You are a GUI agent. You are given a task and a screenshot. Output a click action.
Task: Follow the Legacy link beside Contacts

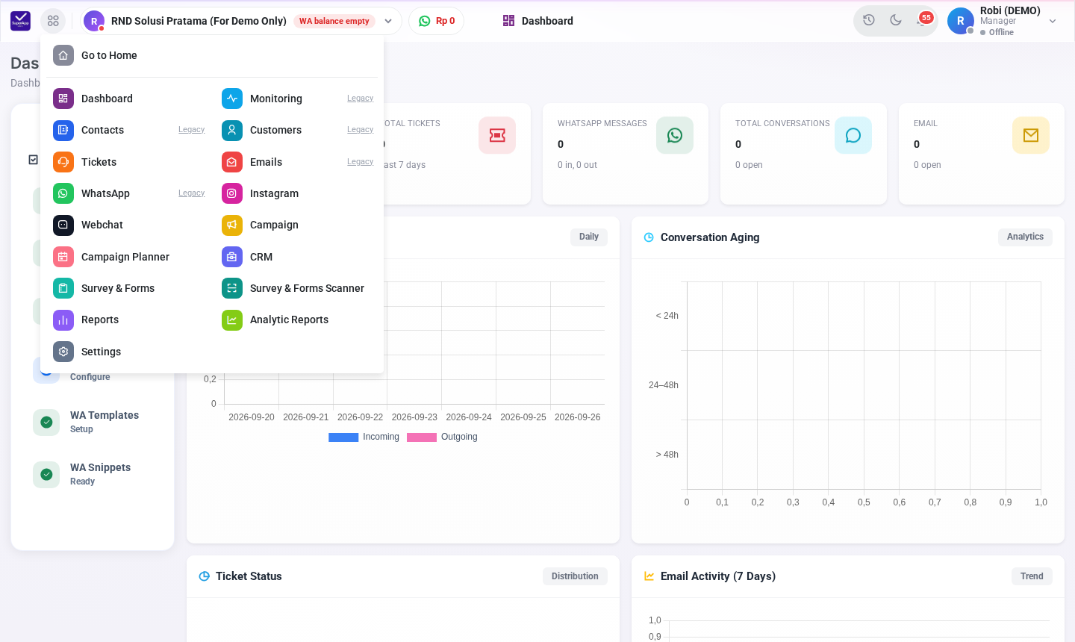[x=191, y=130]
